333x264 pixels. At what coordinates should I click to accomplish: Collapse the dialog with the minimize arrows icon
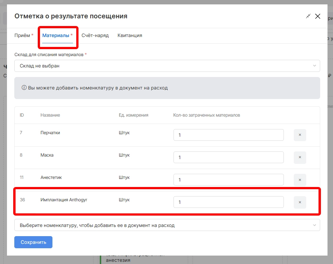point(308,16)
